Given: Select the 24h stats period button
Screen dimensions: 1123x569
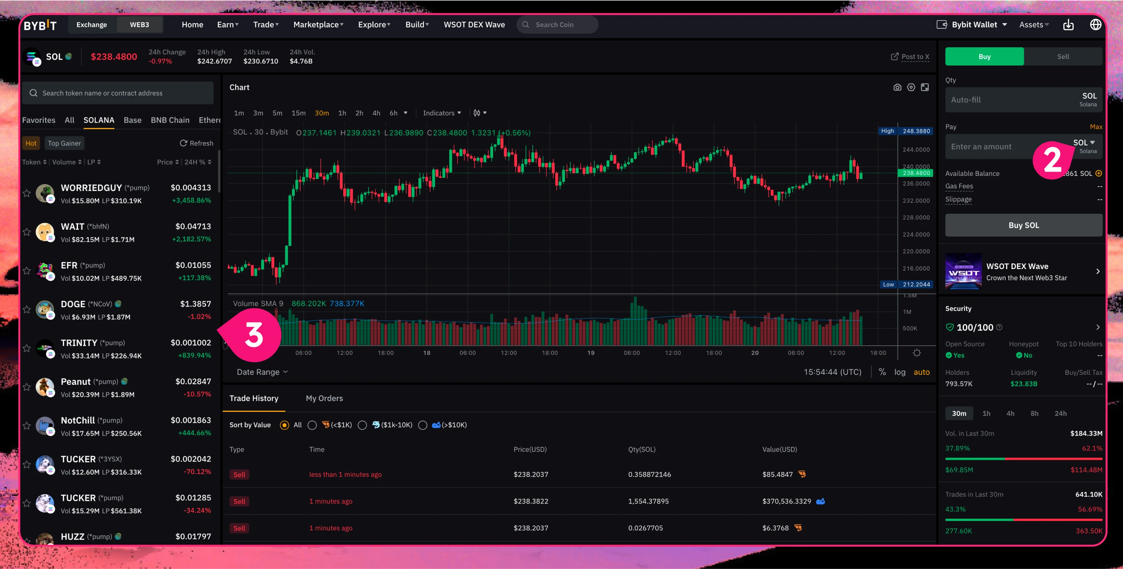Looking at the screenshot, I should (1060, 413).
